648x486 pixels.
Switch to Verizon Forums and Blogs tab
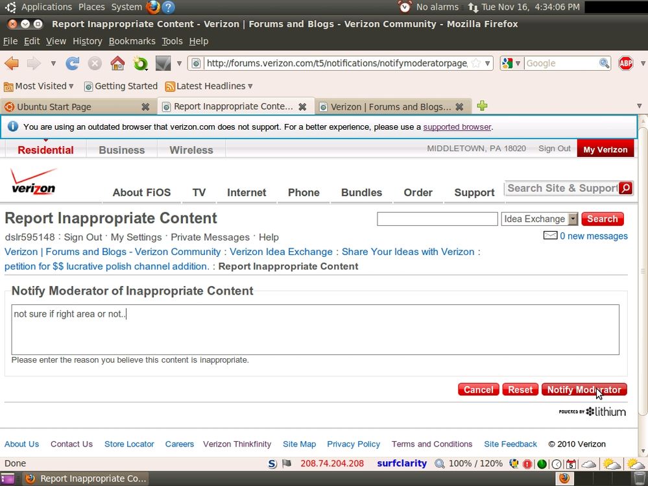pos(392,106)
